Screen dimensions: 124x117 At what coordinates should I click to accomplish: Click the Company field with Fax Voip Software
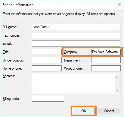(106, 52)
